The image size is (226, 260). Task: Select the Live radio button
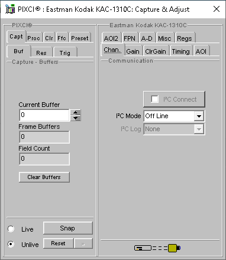11,229
